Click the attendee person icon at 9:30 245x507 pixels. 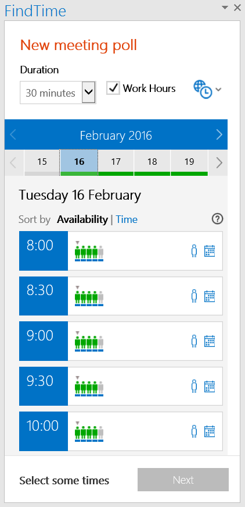point(194,387)
